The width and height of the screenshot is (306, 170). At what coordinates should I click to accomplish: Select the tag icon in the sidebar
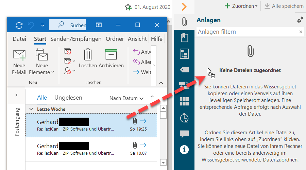(x=184, y=69)
